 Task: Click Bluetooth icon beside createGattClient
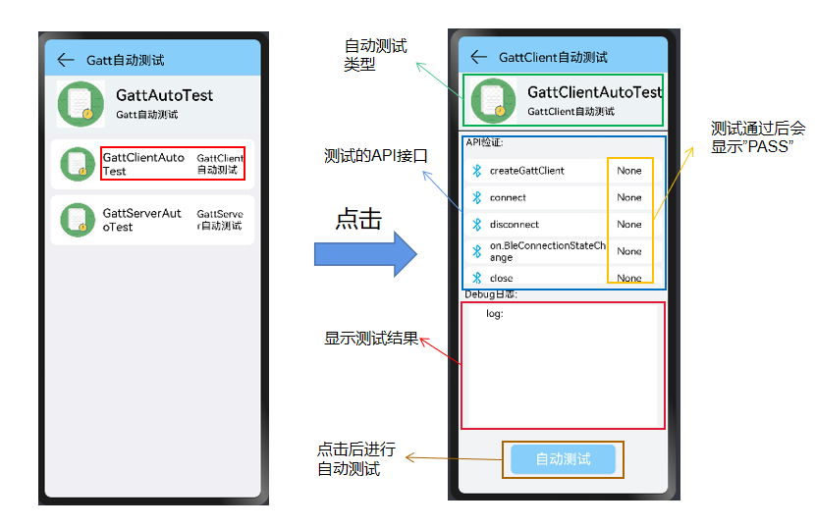[476, 171]
